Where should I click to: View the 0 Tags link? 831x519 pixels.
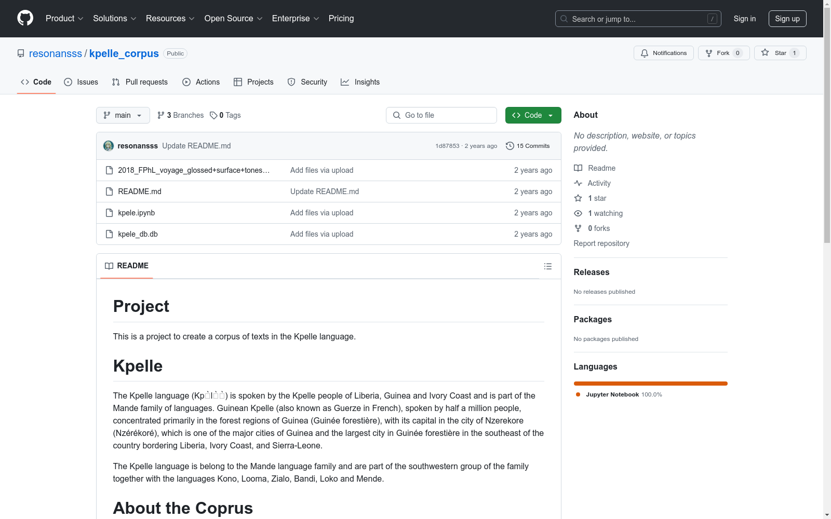pos(225,115)
